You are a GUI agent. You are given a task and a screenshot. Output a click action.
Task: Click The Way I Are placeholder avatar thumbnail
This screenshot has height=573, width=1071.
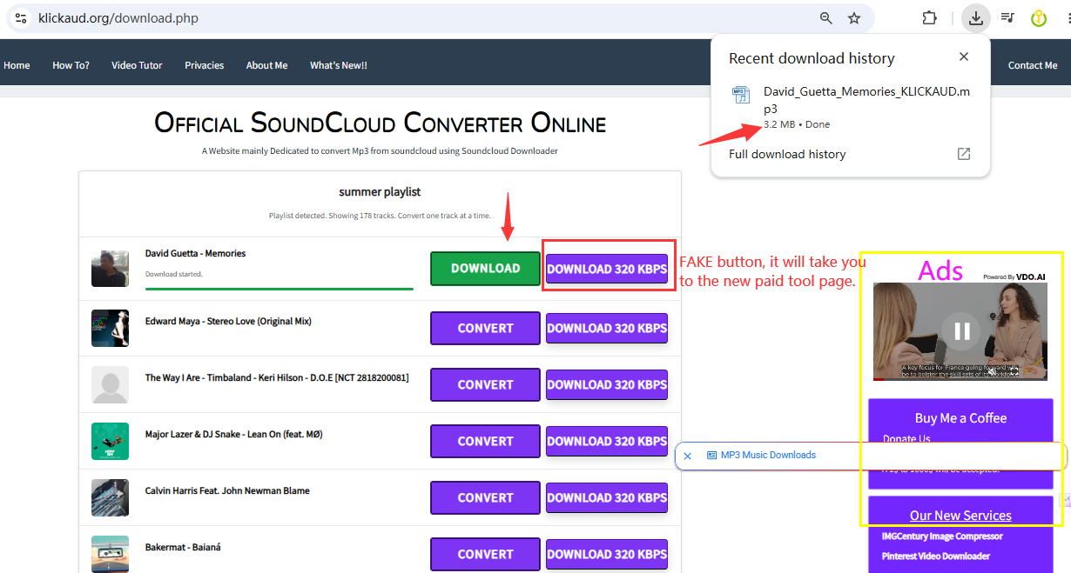point(110,384)
